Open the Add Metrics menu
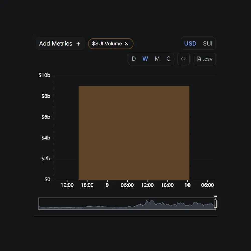 [60, 44]
